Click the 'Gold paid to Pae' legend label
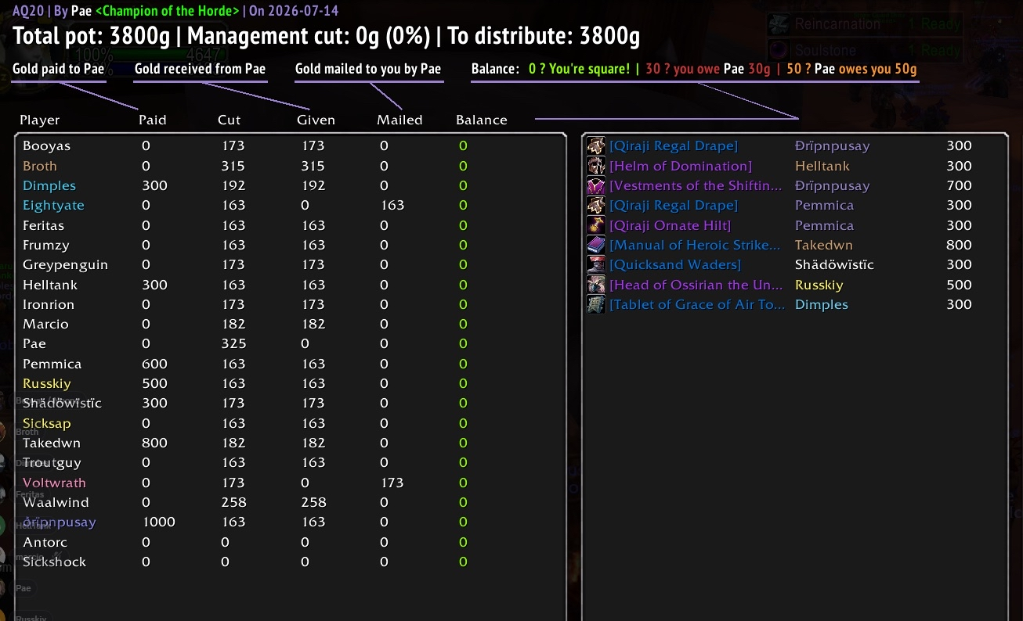The height and width of the screenshot is (621, 1023). [59, 69]
